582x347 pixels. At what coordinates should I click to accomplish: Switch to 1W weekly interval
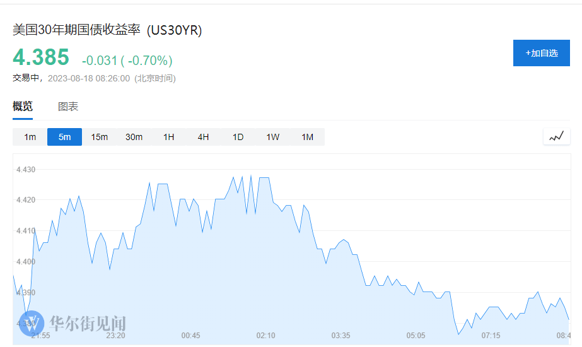(x=272, y=137)
